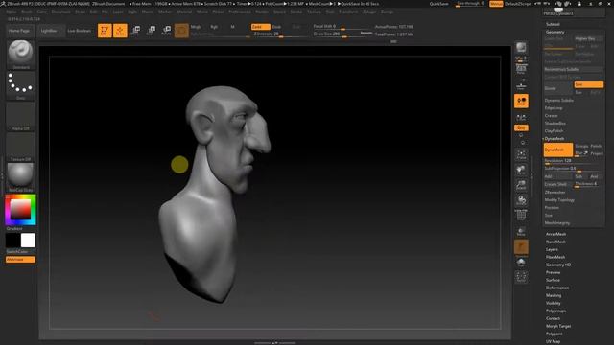Expand Dynamic Subdiv section

coord(558,100)
